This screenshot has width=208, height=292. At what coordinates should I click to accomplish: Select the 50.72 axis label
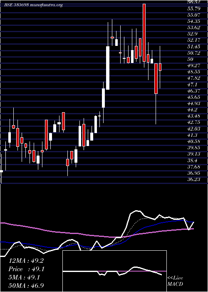click(193, 53)
